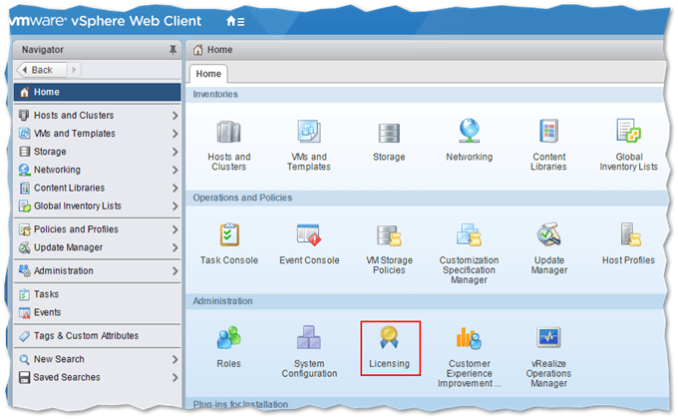Open the System Configuration icon
The height and width of the screenshot is (419, 678).
[x=309, y=337]
